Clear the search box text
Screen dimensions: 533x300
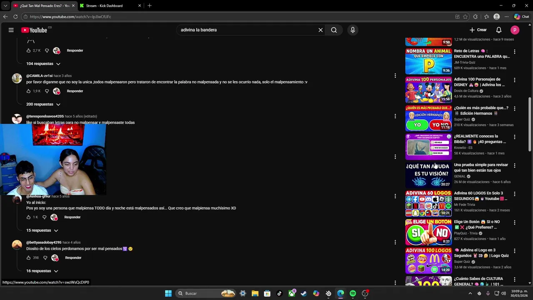pos(321,30)
